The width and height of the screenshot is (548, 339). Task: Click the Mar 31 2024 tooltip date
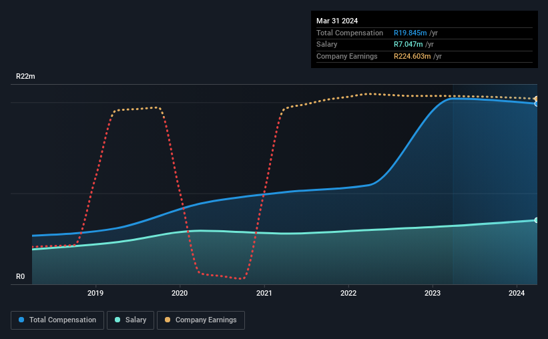pyautogui.click(x=337, y=21)
